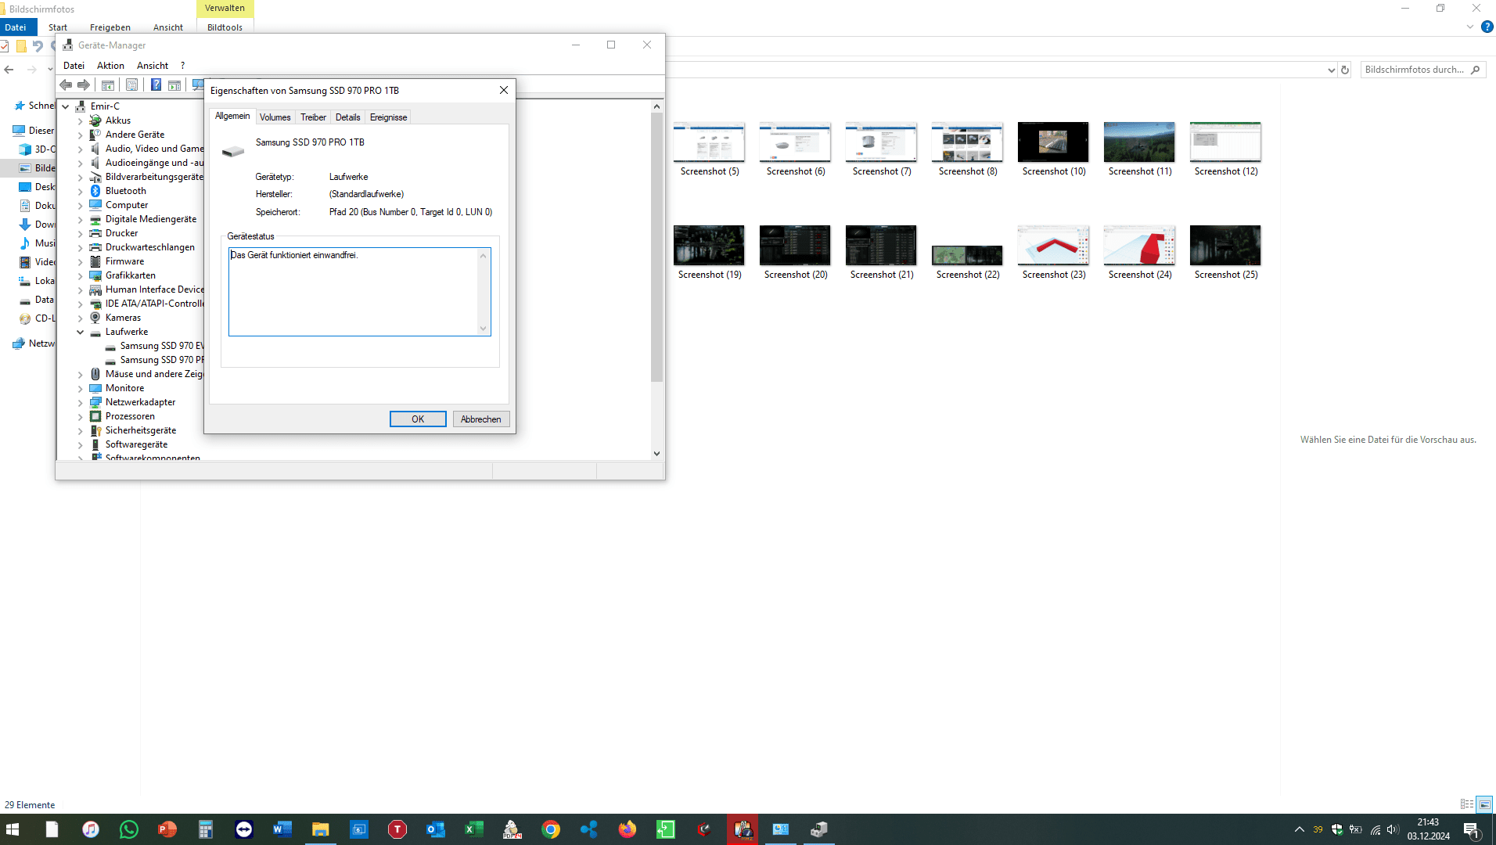
Task: Open WhatsApp from the taskbar
Action: click(x=128, y=829)
